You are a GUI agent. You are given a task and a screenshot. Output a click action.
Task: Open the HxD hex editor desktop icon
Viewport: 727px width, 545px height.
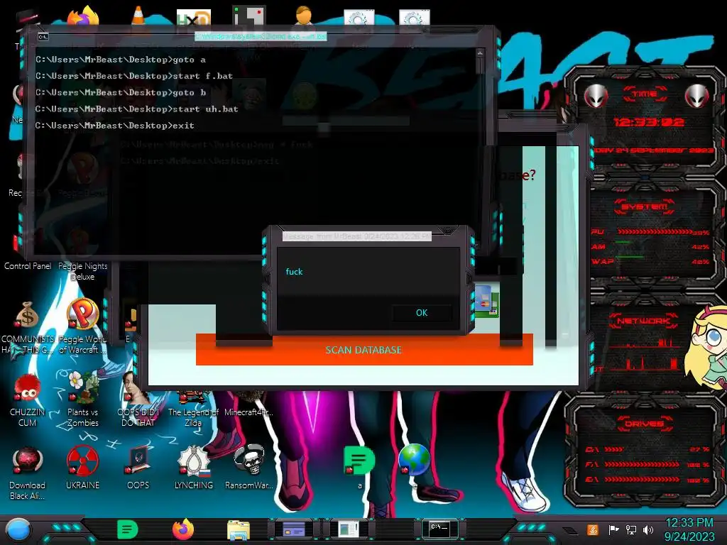(x=193, y=17)
